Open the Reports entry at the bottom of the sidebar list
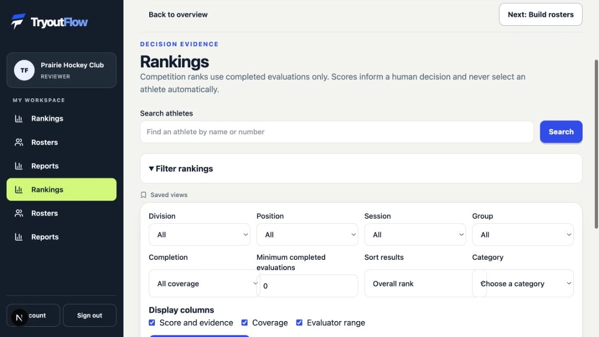The height and width of the screenshot is (337, 599). [x=62, y=237]
